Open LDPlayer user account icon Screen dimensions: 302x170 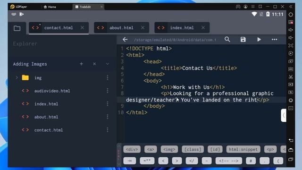coord(245,7)
